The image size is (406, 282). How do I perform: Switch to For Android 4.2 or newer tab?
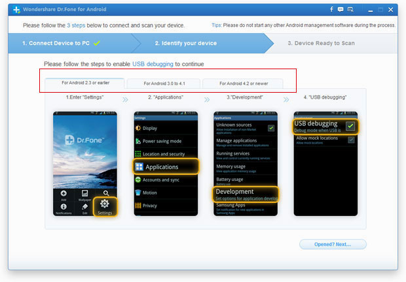click(x=242, y=84)
